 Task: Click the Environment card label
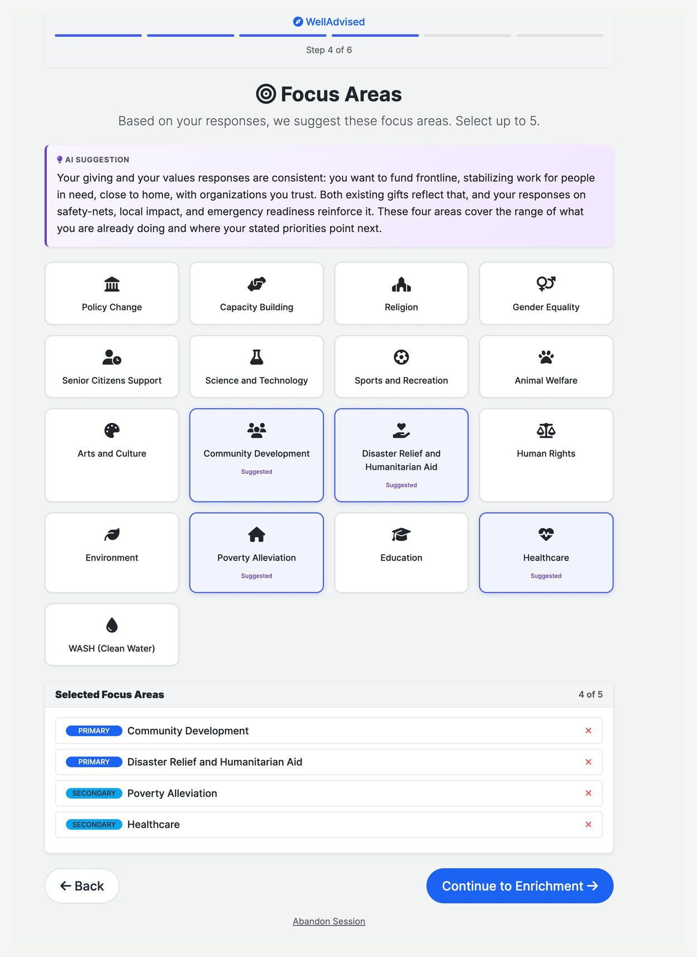tap(112, 558)
